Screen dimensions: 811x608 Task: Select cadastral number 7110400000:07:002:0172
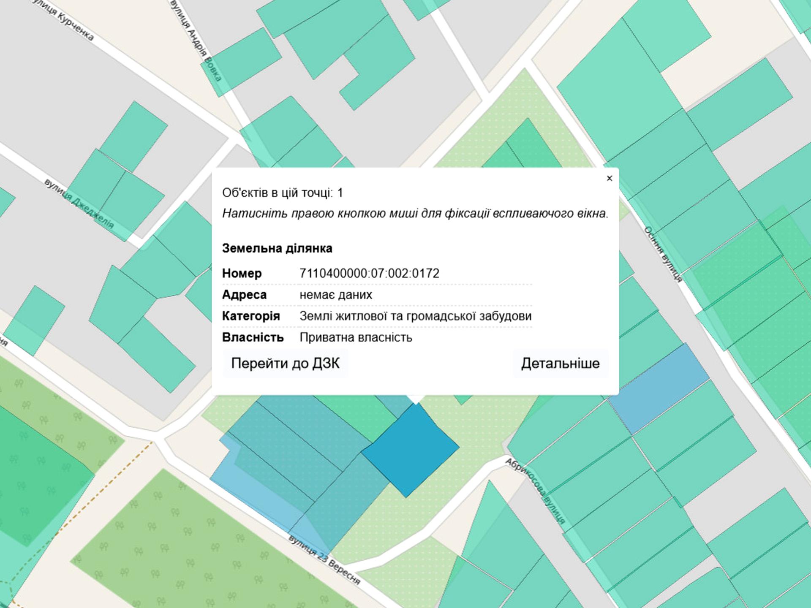370,274
